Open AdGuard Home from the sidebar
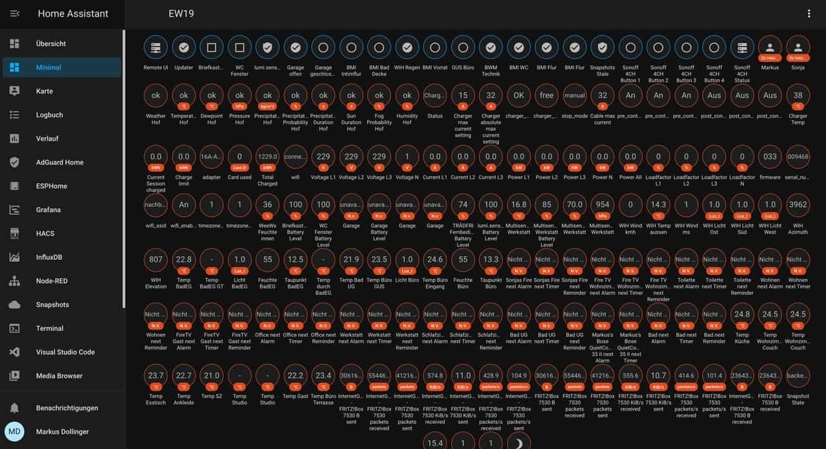This screenshot has height=449, width=826. (59, 163)
